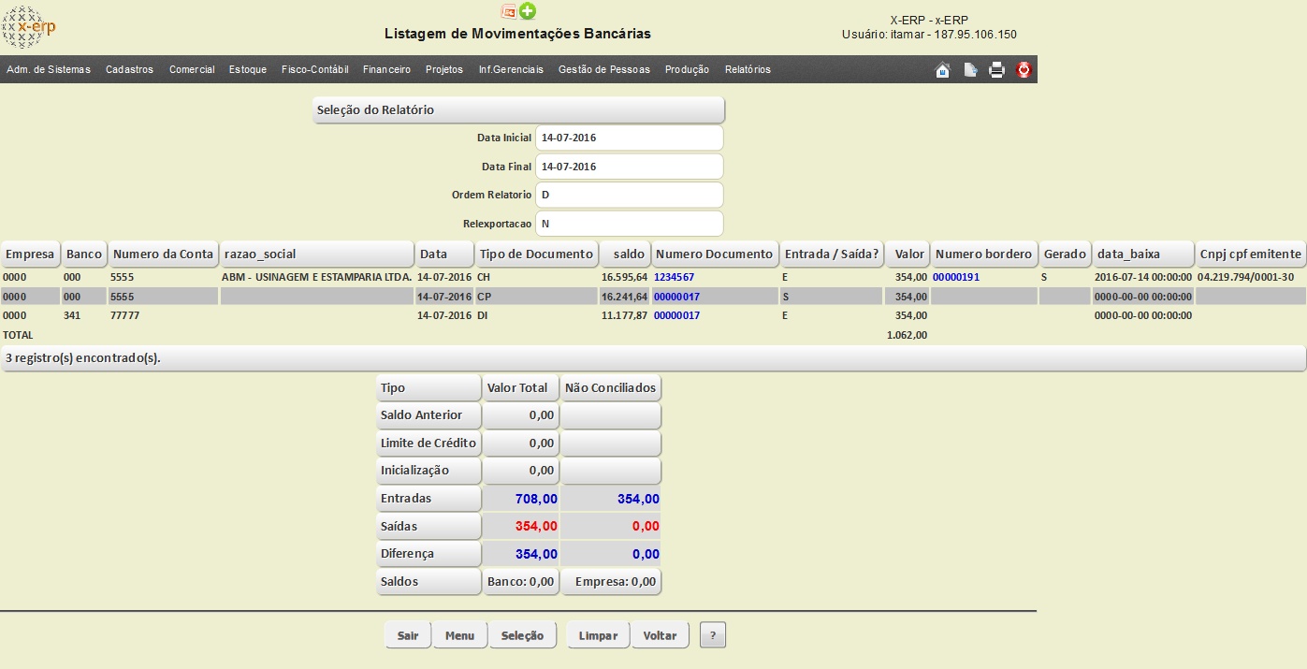Image resolution: width=1307 pixels, height=669 pixels.
Task: Click the Sair button
Action: (408, 635)
